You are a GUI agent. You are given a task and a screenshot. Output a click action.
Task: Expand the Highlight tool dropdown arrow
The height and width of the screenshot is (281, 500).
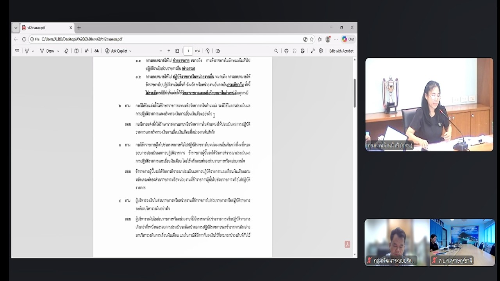pyautogui.click(x=33, y=51)
